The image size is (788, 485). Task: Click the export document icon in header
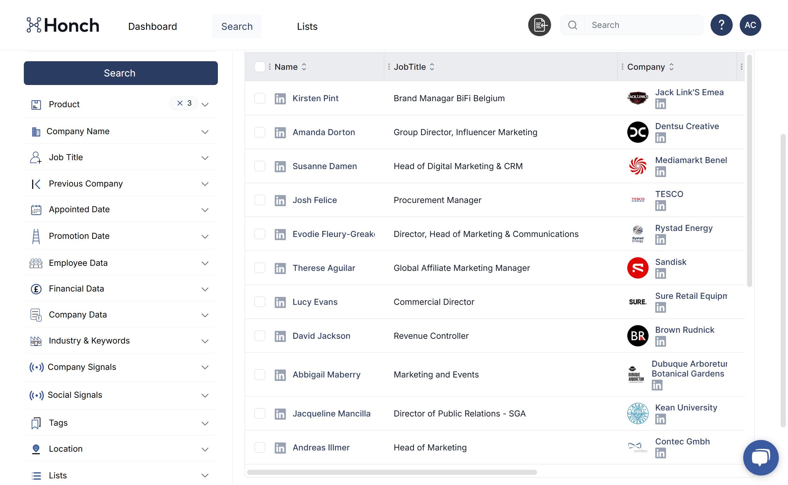[x=539, y=25]
